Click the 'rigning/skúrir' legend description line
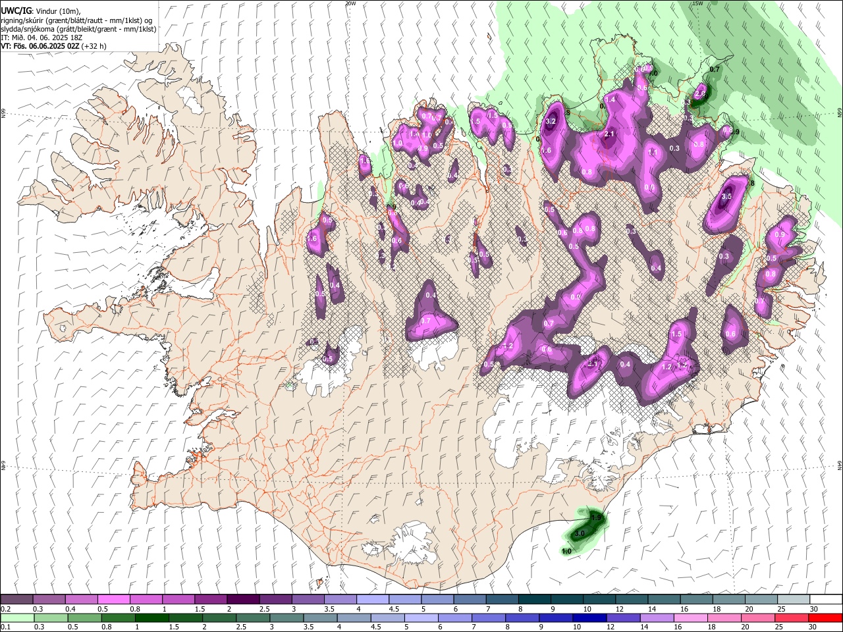The height and width of the screenshot is (632, 843). (76, 20)
